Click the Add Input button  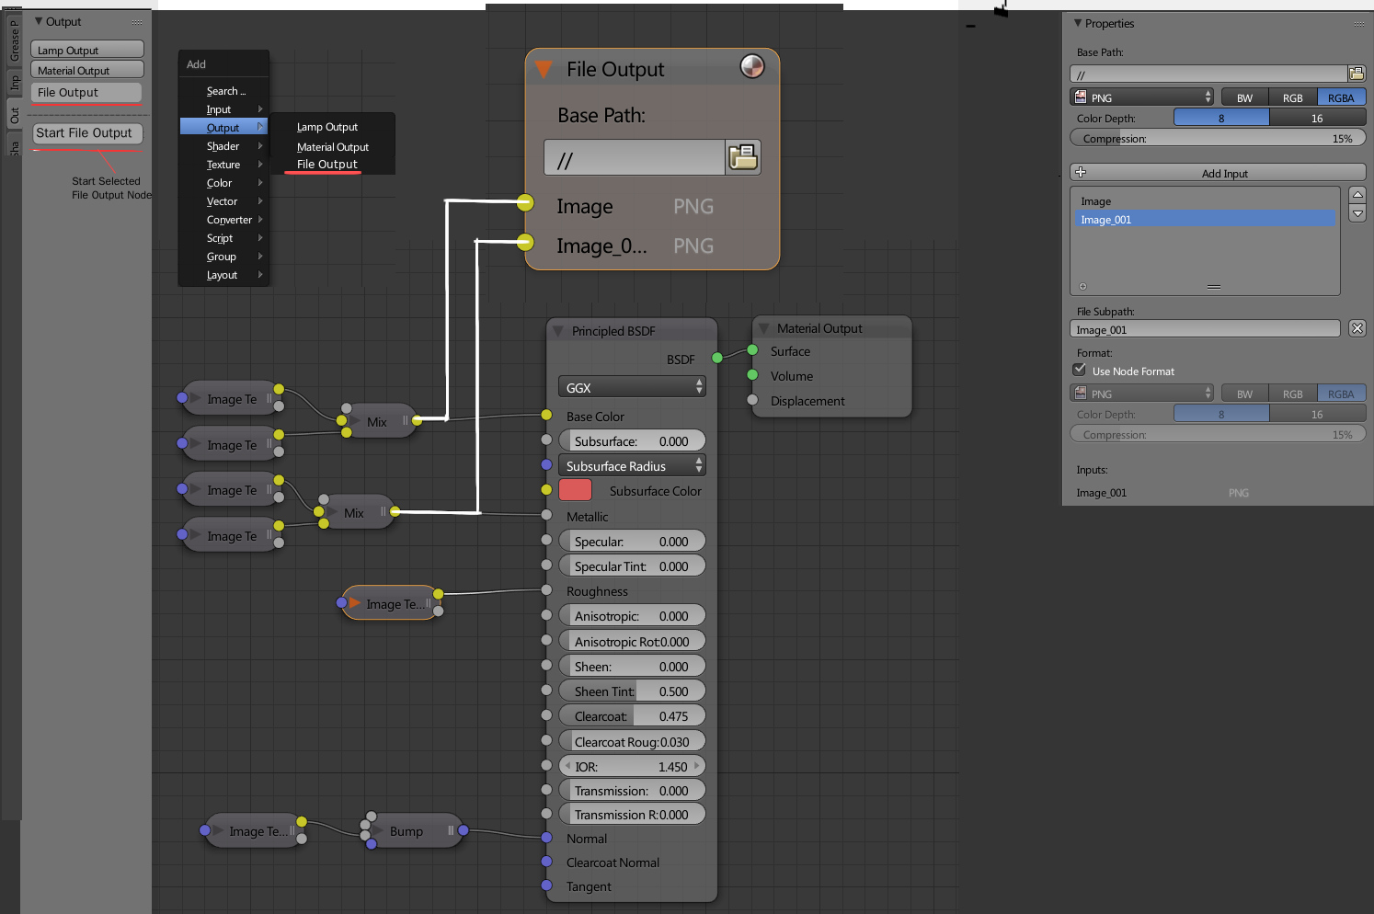pyautogui.click(x=1218, y=173)
